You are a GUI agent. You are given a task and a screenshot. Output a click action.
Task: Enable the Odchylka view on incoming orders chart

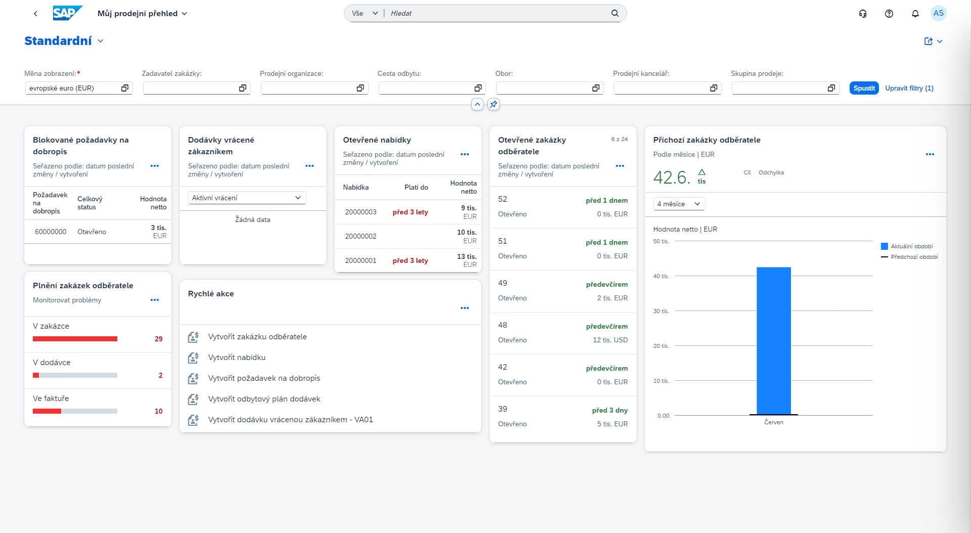(771, 172)
